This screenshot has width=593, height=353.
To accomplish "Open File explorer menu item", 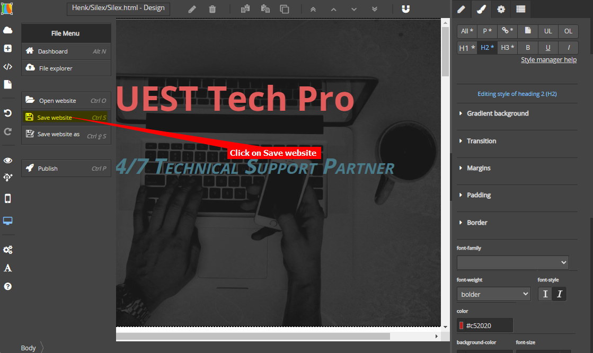I will tap(66, 68).
